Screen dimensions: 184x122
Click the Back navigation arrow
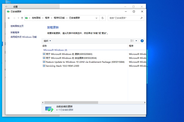coord(9,18)
